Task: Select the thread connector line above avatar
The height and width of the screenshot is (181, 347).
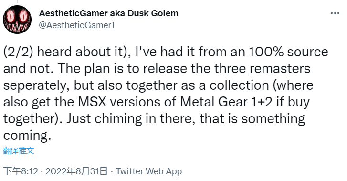Action: (17, 1)
